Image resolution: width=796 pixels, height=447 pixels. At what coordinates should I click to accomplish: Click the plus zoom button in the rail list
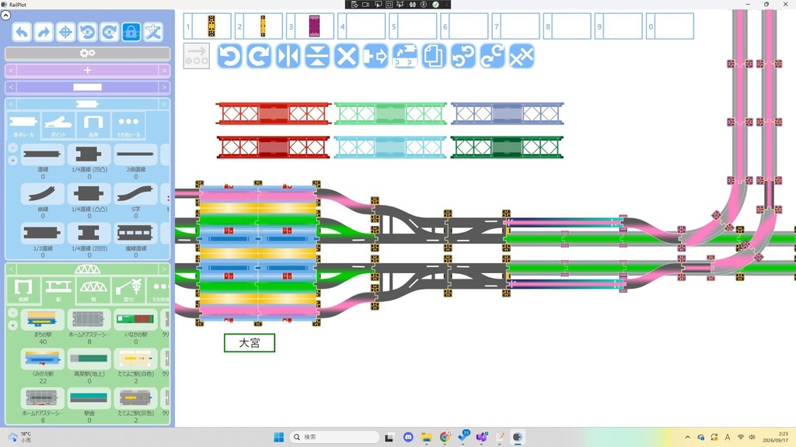pos(12,160)
